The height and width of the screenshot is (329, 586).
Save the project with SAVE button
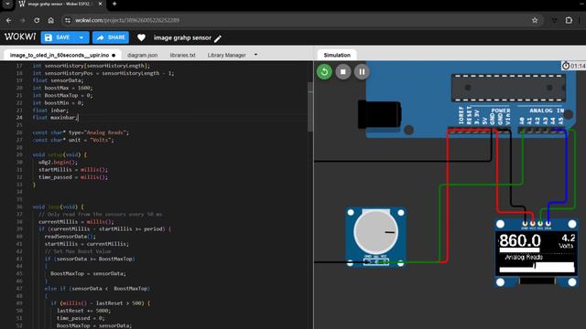57,37
